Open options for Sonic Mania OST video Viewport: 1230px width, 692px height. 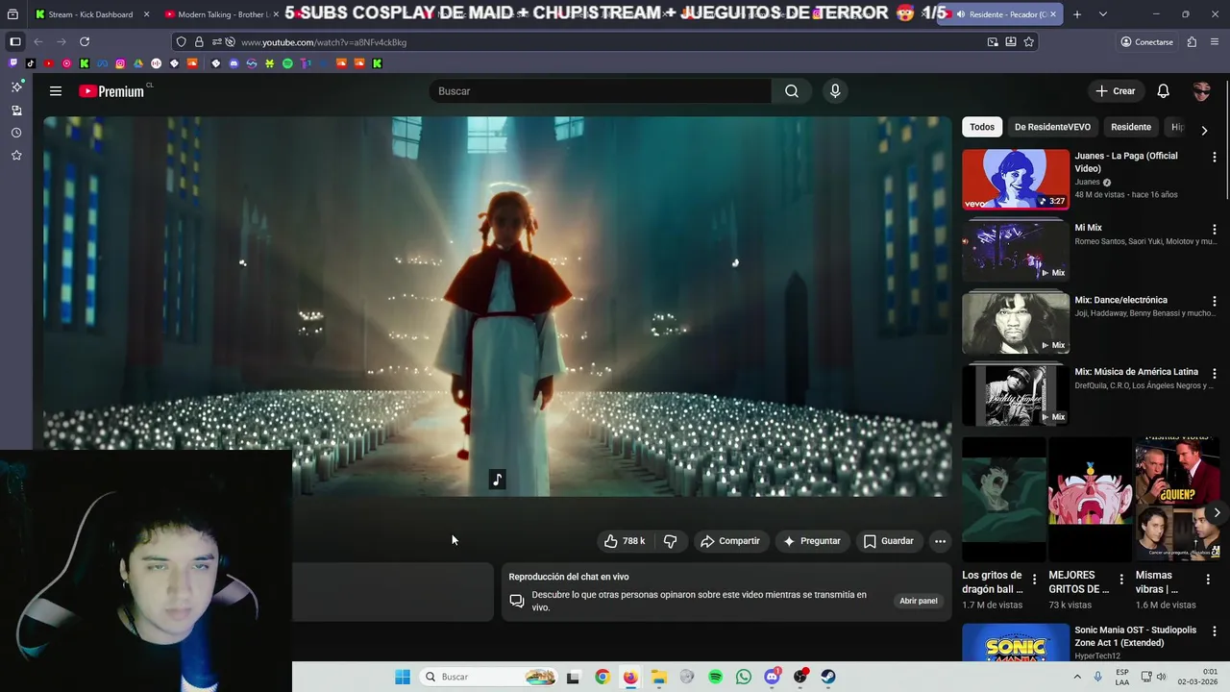(1214, 631)
